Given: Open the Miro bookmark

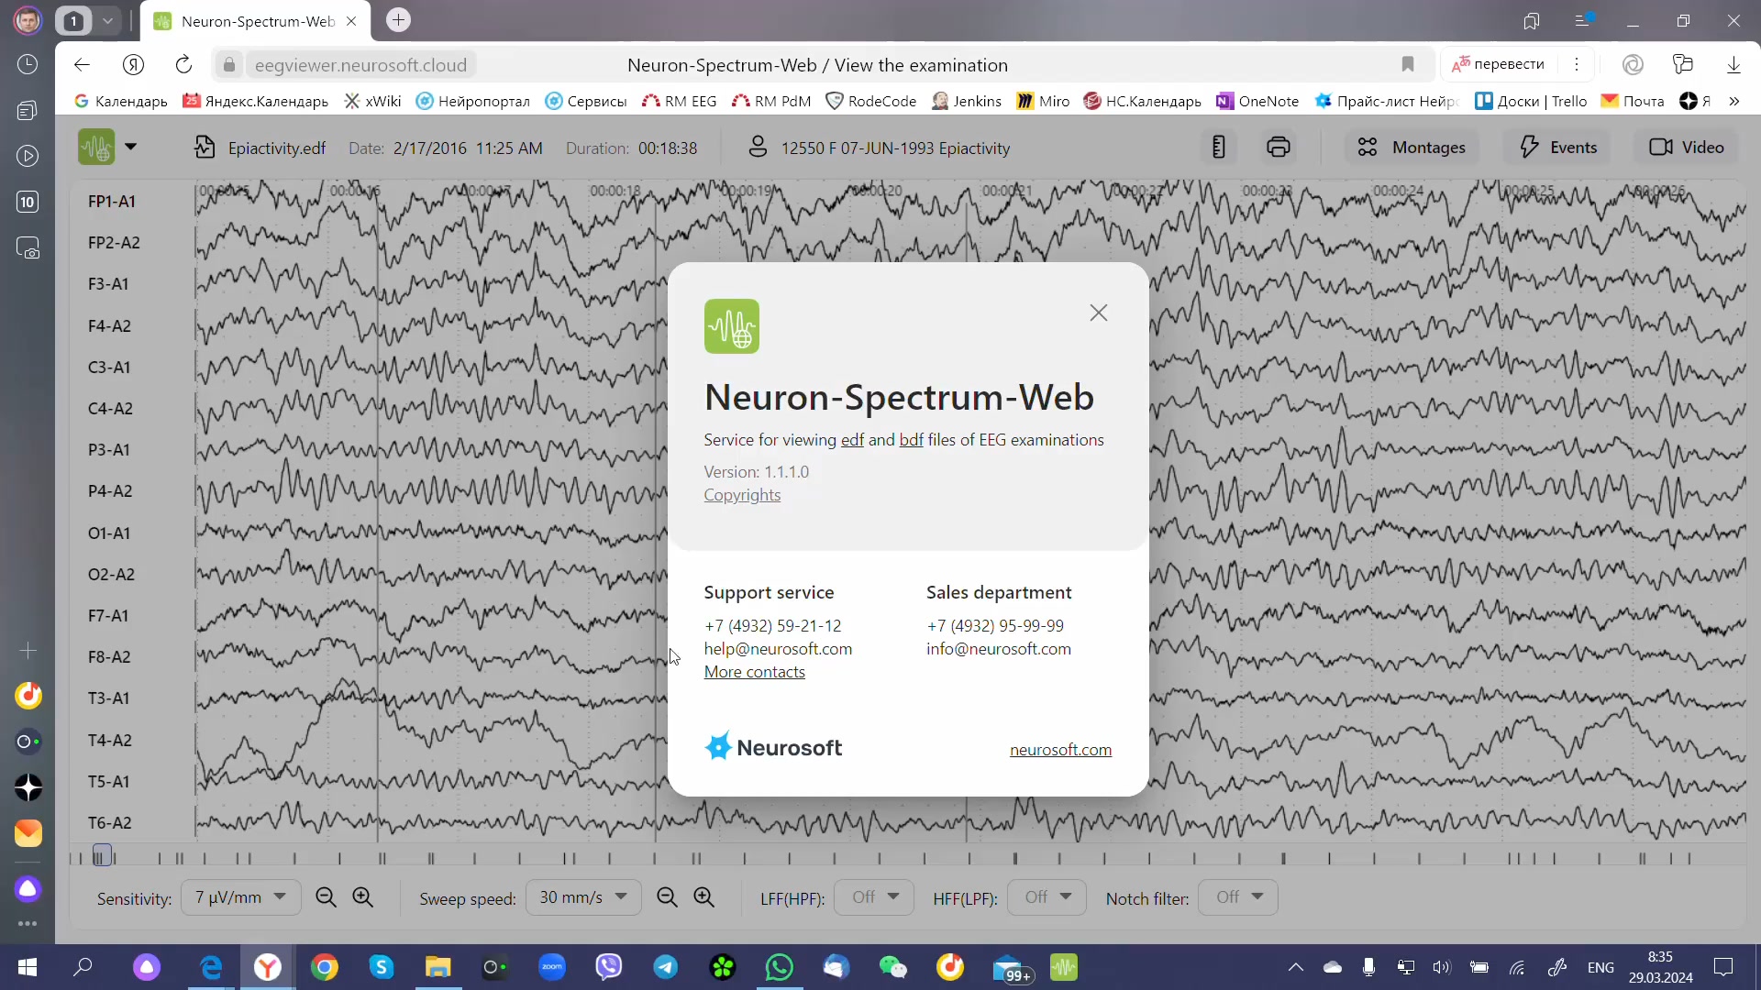Looking at the screenshot, I should (x=1043, y=101).
